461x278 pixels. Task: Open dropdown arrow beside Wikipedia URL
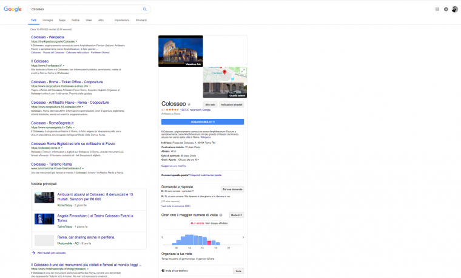(x=77, y=41)
